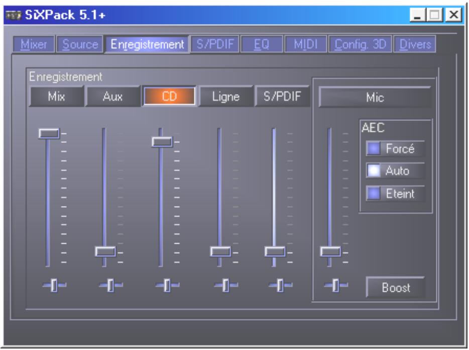Select Mic as recording source
Viewport: 469px width, 350px height.
[x=375, y=97]
